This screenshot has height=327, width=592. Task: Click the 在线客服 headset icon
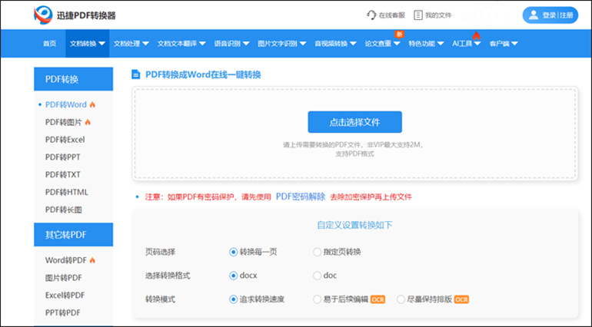(x=371, y=15)
